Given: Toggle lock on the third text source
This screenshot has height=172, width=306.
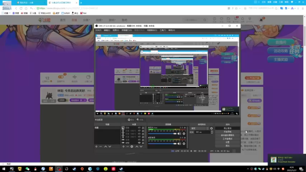Looking at the screenshot, I should tap(143, 137).
